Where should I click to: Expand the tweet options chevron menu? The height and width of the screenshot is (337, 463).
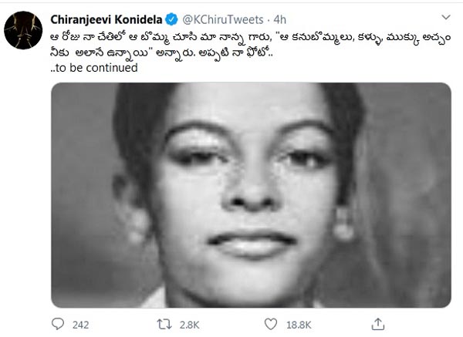(x=445, y=17)
